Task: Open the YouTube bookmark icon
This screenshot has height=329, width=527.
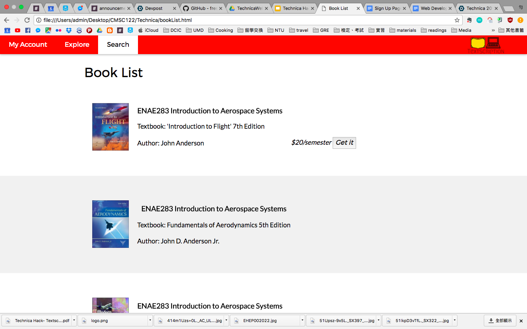Action: 18,30
